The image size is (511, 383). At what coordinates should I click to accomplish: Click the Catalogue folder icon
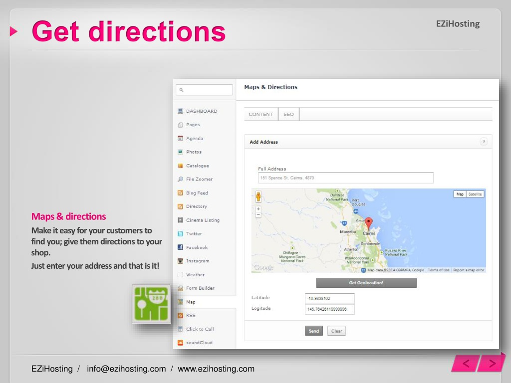[x=180, y=166]
